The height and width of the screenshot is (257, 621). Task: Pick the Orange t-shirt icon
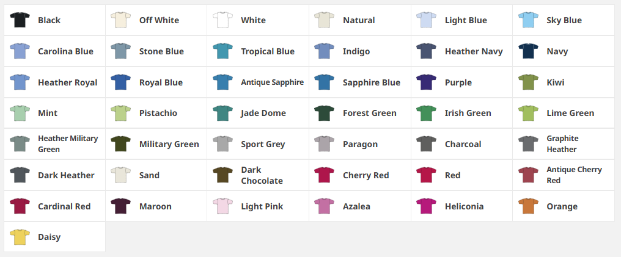528,206
